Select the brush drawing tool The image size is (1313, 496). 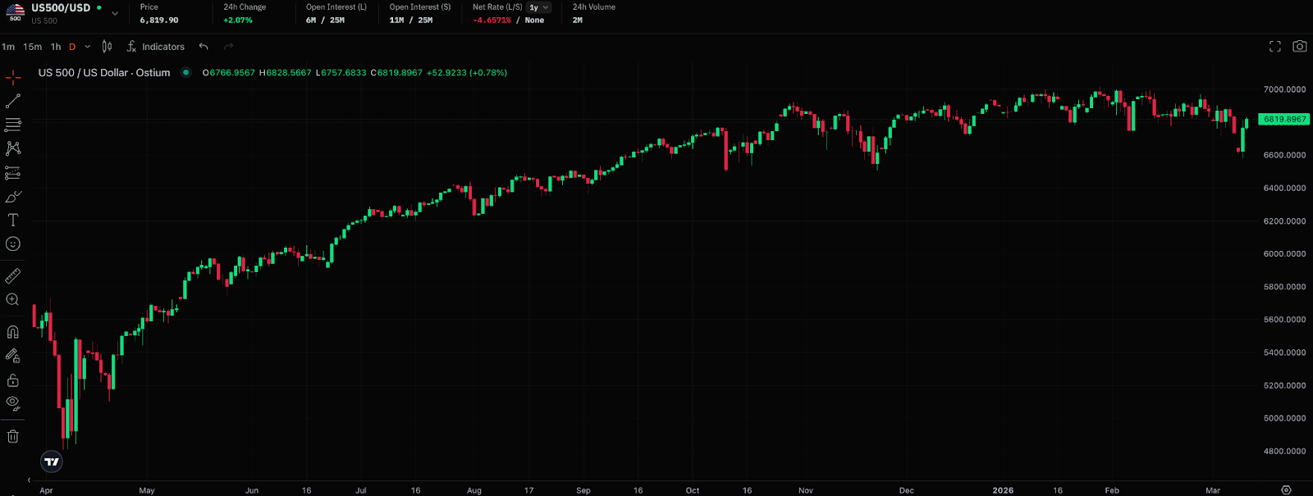click(13, 197)
